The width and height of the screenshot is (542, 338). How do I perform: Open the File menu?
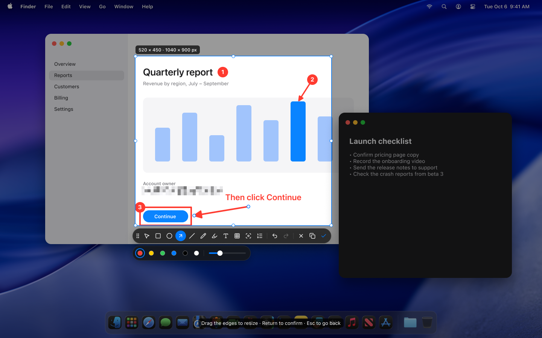click(x=49, y=6)
